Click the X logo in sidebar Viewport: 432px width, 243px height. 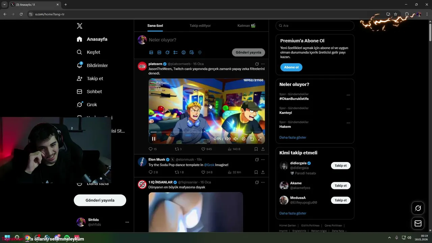point(80,26)
